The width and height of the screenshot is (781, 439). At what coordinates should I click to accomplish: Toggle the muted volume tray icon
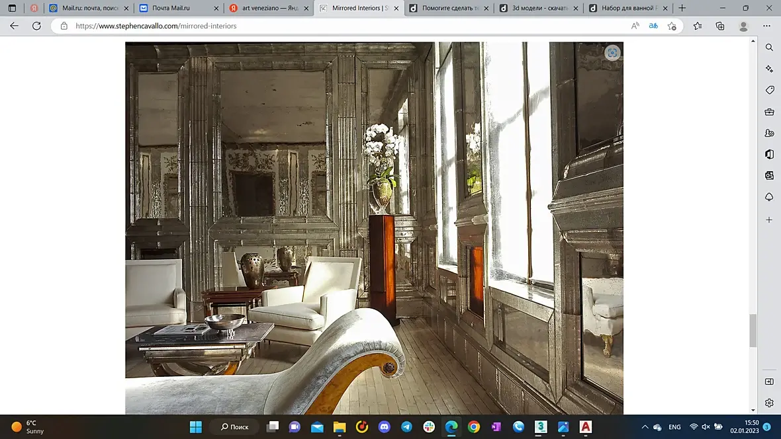pyautogui.click(x=706, y=426)
